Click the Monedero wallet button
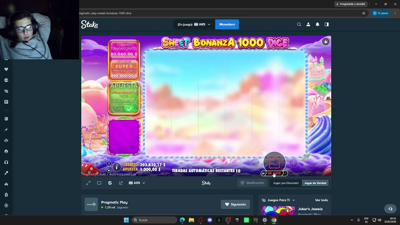 (x=227, y=24)
